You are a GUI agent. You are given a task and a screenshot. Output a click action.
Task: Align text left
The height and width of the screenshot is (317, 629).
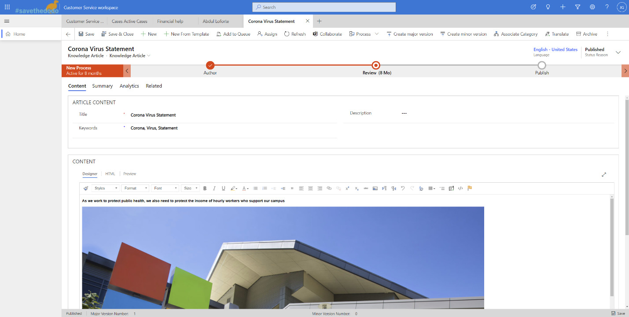tap(302, 188)
